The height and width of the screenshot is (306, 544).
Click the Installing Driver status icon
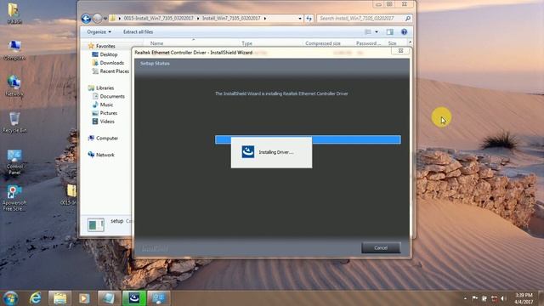247,152
